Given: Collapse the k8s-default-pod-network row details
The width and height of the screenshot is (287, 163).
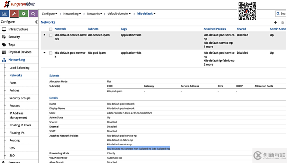Looking at the screenshot, I should [x=44, y=53].
